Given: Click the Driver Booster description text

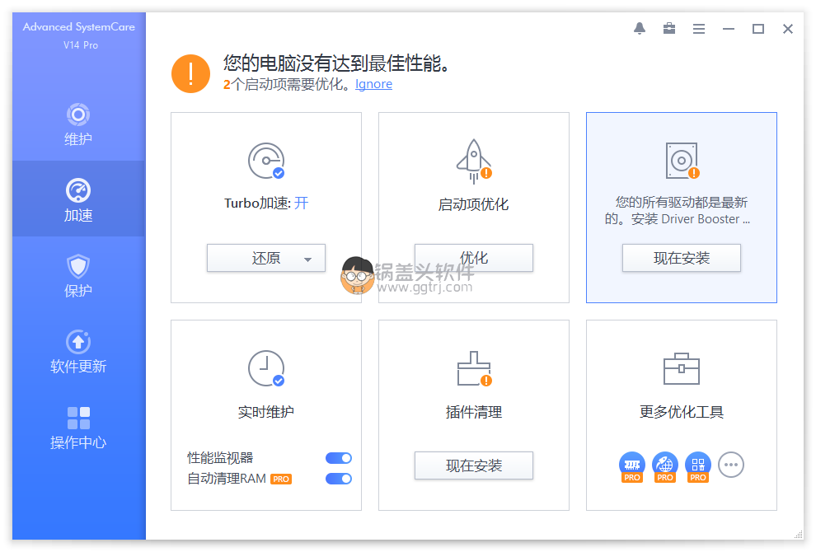Looking at the screenshot, I should pos(678,211).
